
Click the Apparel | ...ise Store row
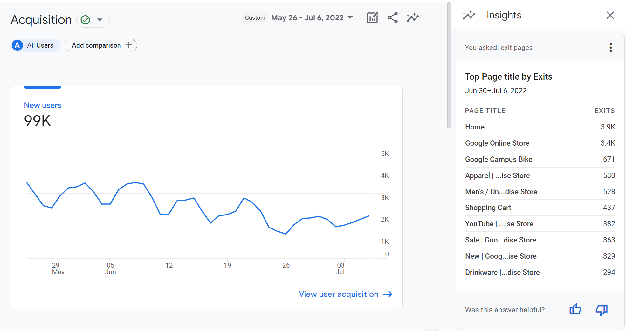tap(540, 175)
